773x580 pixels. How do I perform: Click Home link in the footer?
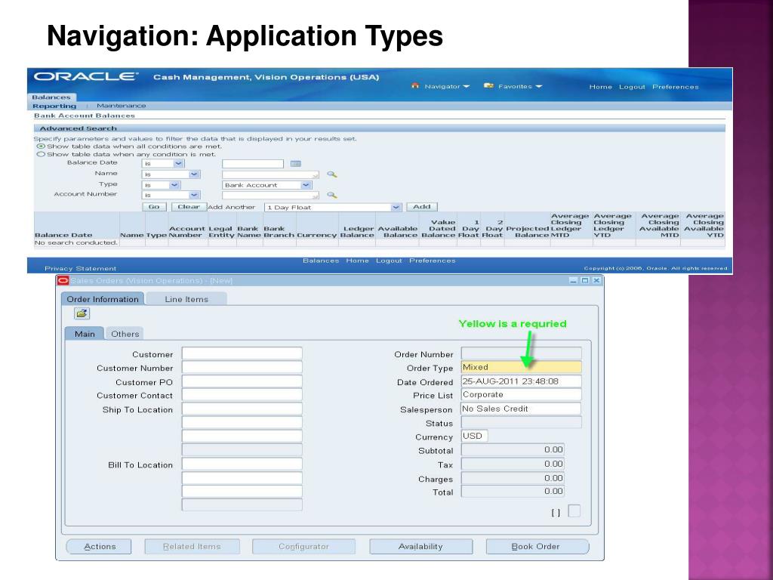357,261
